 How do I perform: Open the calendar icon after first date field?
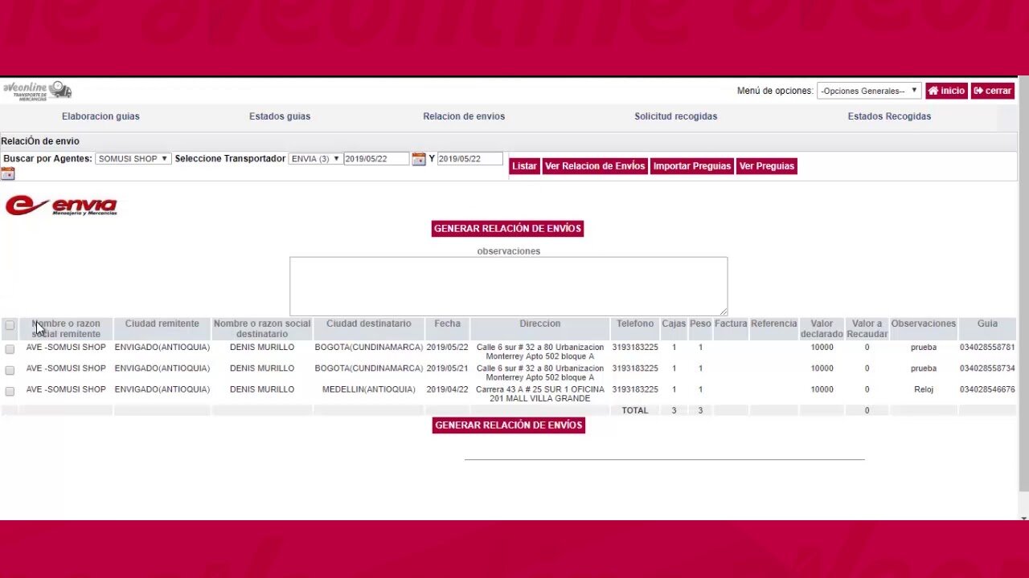click(x=418, y=159)
